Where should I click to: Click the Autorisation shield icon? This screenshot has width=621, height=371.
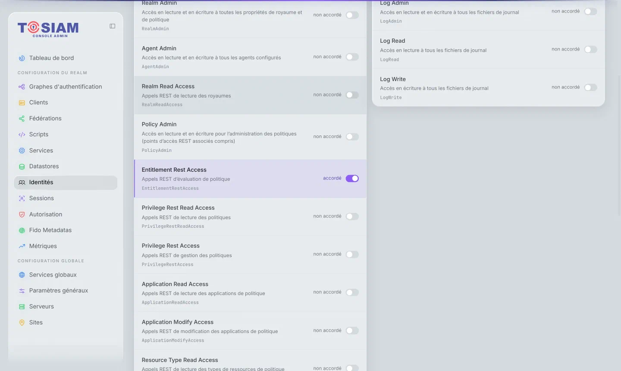pyautogui.click(x=22, y=214)
